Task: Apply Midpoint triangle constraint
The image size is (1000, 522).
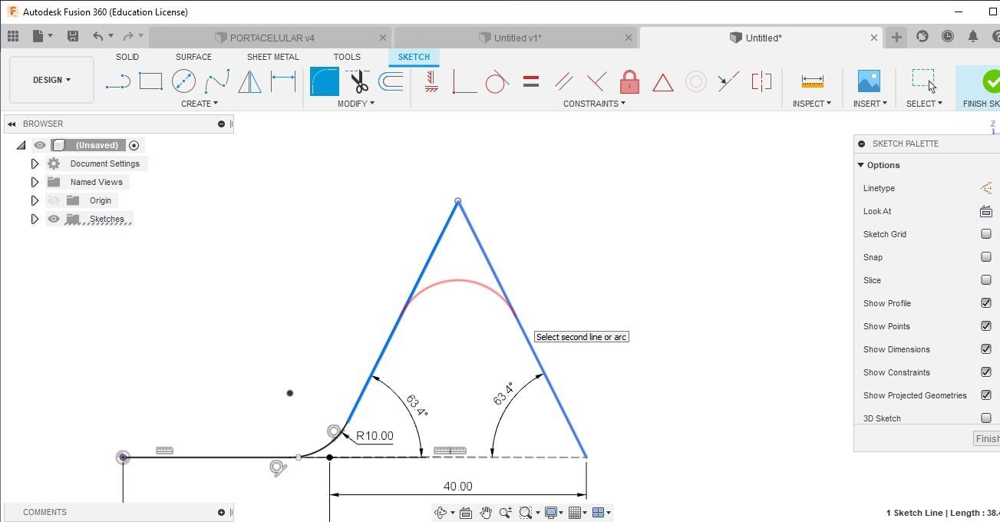Action: pos(662,82)
